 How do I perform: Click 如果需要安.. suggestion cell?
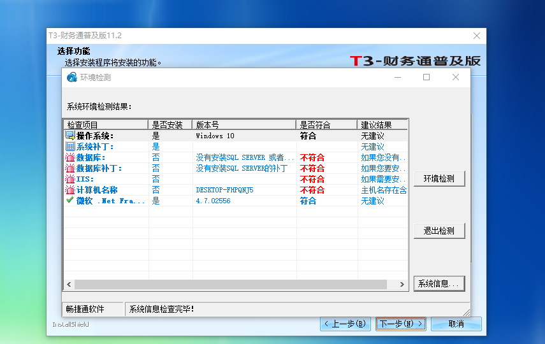(x=383, y=179)
